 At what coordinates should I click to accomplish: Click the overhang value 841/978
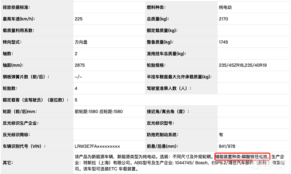click(227, 146)
